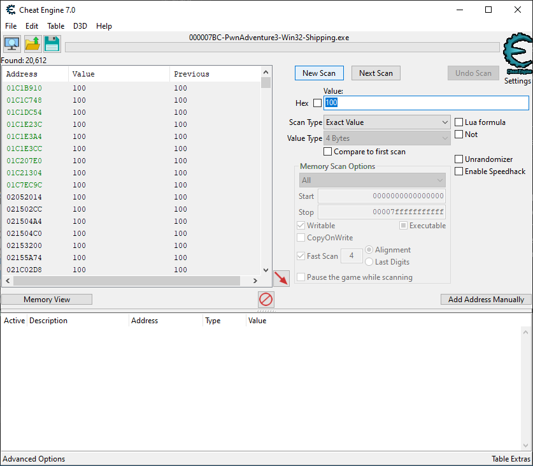Load a cheat table with folder icon
533x466 pixels.
32,44
